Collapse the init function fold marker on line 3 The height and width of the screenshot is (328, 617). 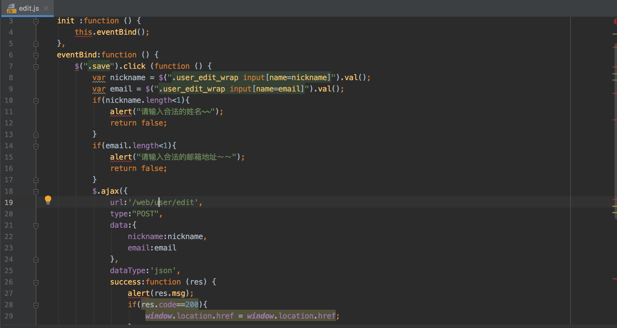point(36,21)
